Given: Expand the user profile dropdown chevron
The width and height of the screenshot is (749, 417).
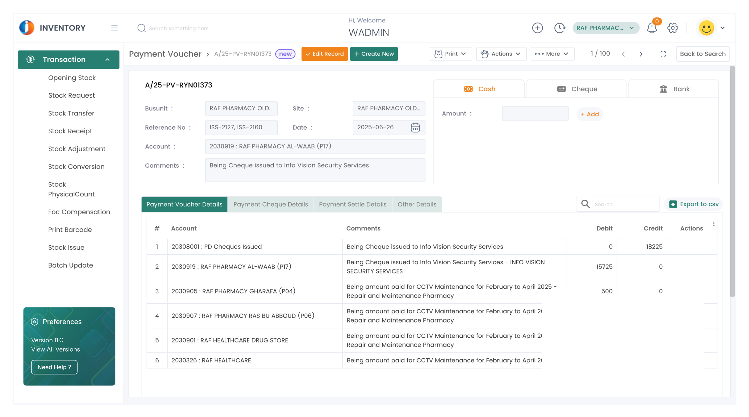Looking at the screenshot, I should click(722, 28).
